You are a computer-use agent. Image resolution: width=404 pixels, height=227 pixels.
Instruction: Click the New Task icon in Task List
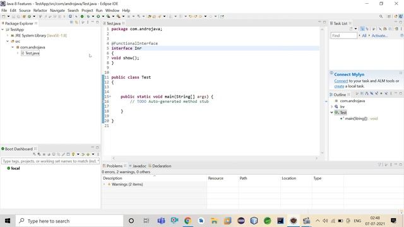pyautogui.click(x=351, y=29)
